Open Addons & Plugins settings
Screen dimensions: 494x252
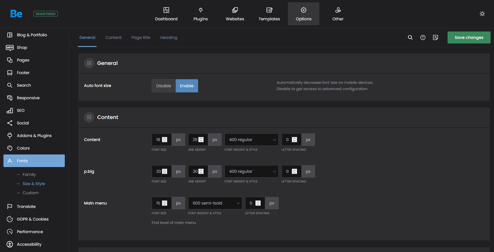[x=34, y=136]
